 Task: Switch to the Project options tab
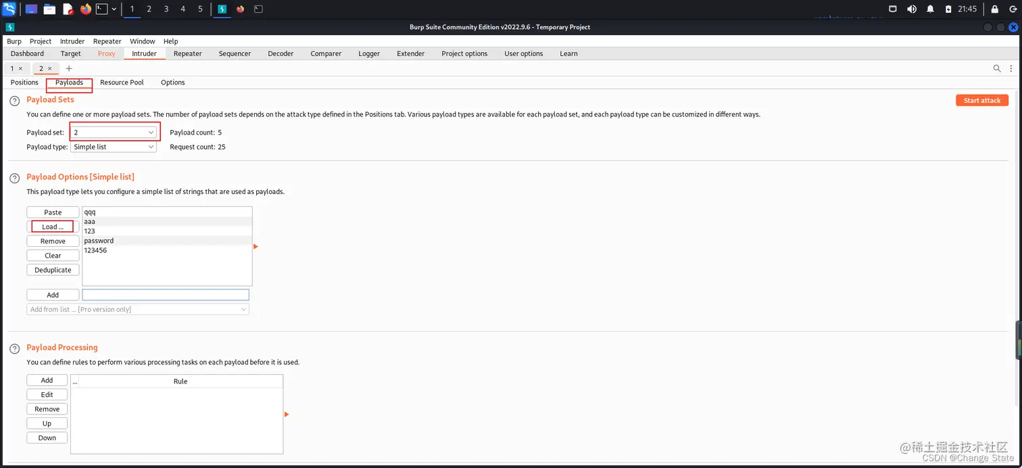pyautogui.click(x=464, y=53)
